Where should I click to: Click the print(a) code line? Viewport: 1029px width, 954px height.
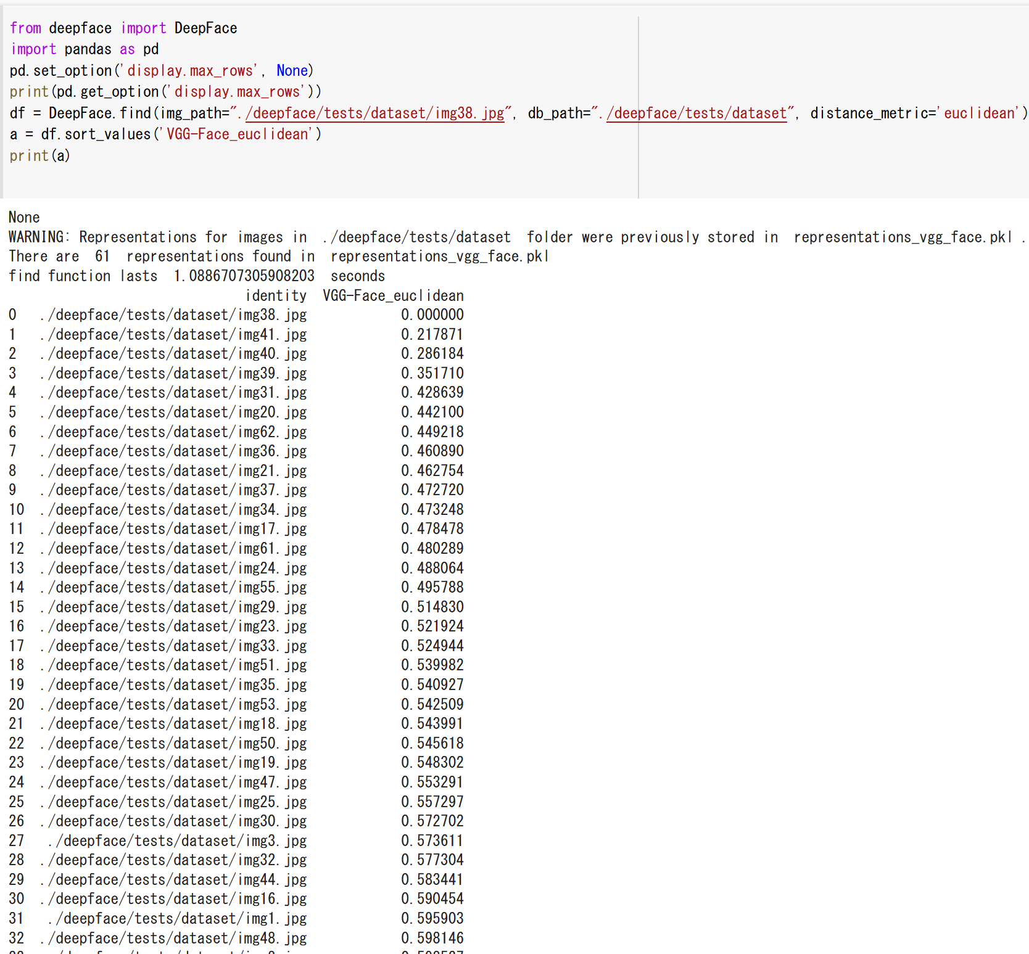point(40,156)
